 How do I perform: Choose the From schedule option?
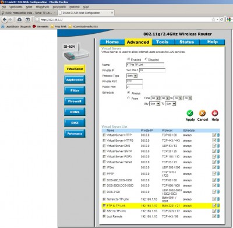tap(129, 98)
